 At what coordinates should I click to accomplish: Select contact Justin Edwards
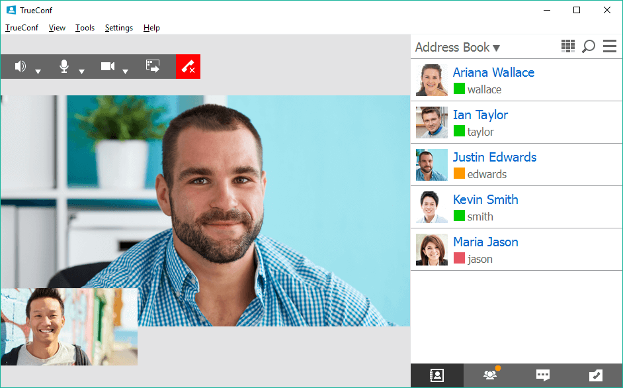click(517, 165)
